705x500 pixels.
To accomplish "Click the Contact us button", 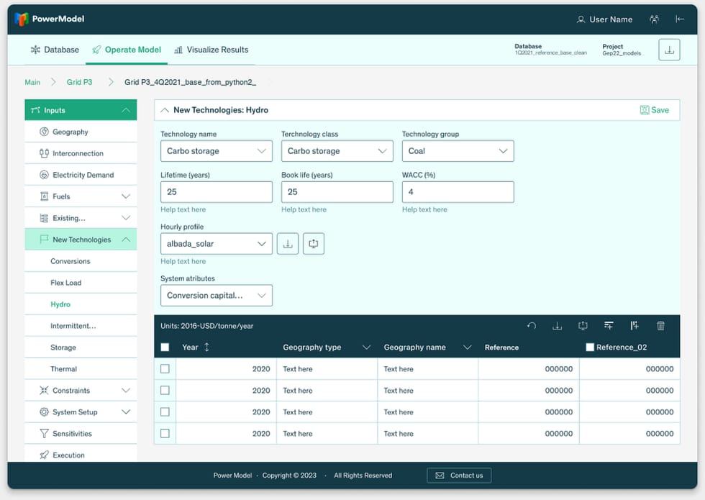I will point(459,476).
